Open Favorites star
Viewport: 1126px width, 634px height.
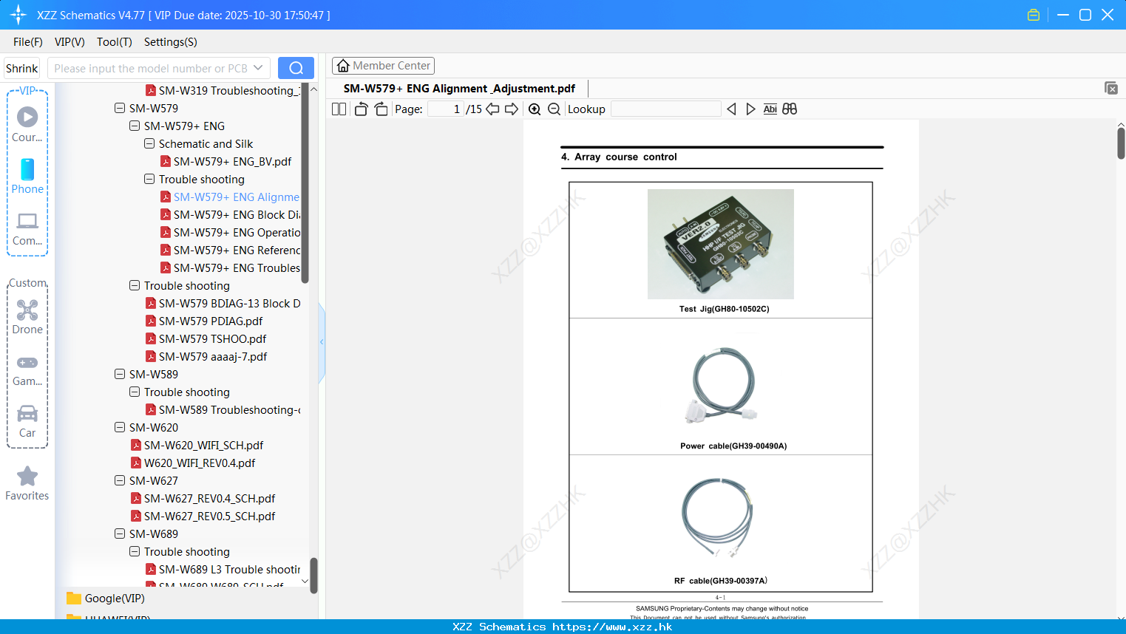tap(27, 484)
